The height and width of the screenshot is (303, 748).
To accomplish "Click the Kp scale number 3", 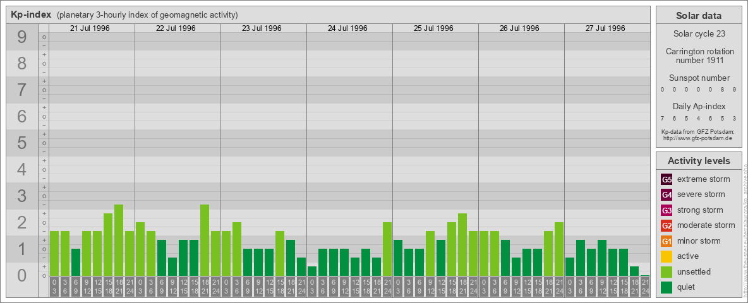I will click(x=22, y=196).
